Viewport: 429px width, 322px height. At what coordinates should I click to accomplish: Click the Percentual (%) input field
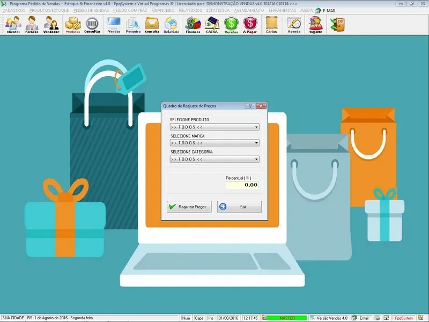pos(242,185)
